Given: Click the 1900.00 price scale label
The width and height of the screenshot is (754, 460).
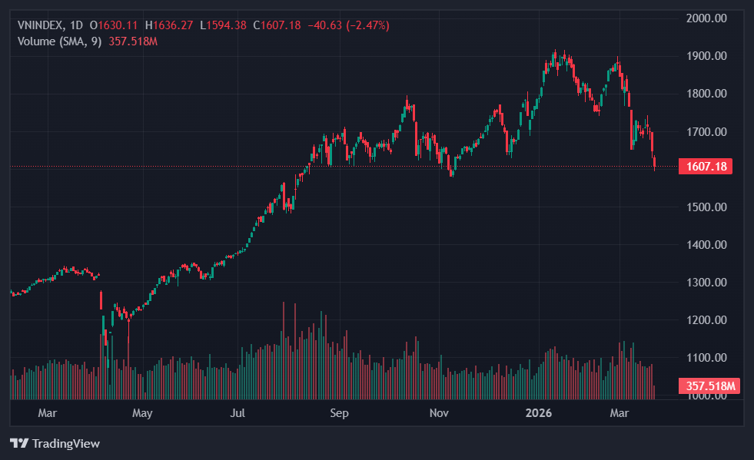Looking at the screenshot, I should 706,56.
